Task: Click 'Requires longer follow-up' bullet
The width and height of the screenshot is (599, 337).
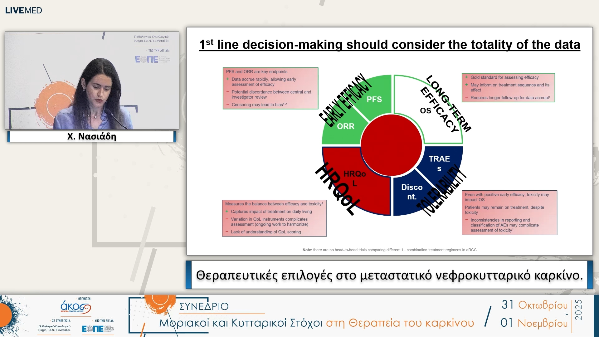Action: coord(510,98)
